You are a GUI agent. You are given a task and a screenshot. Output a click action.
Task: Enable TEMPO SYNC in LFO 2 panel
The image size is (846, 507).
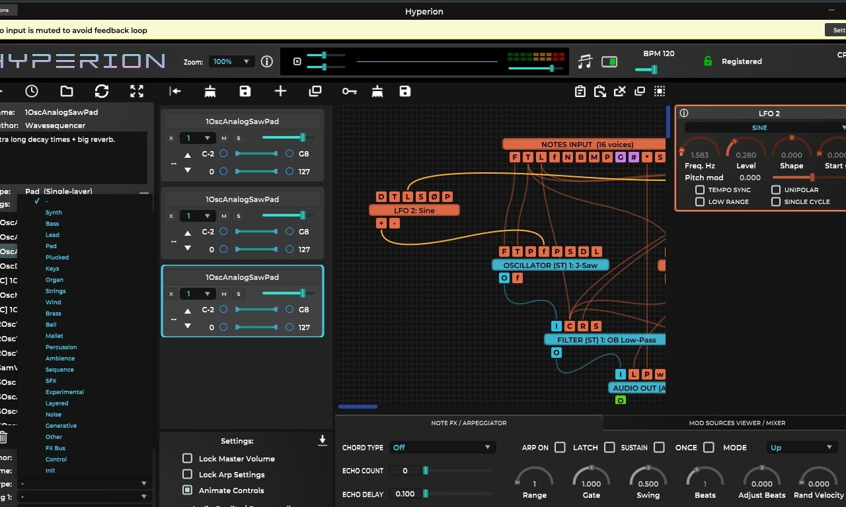click(699, 189)
